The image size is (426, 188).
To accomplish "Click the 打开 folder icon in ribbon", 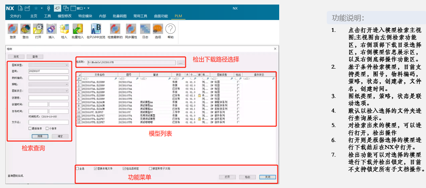I will (x=38, y=29).
